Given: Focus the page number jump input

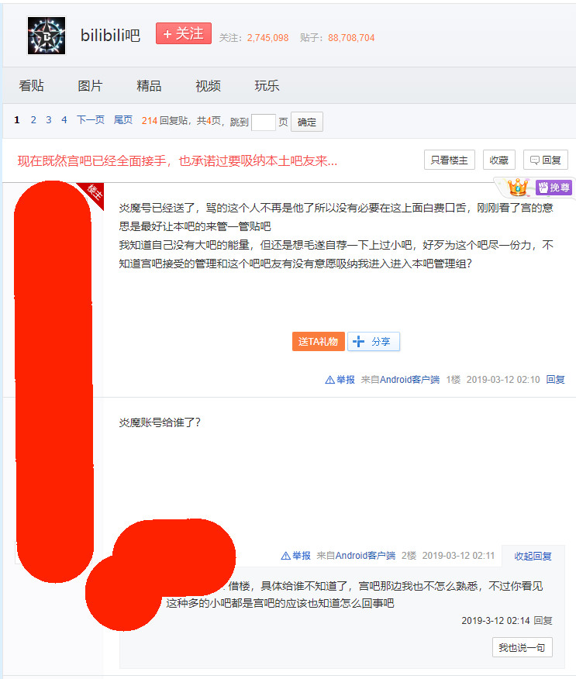Looking at the screenshot, I should coord(263,122).
